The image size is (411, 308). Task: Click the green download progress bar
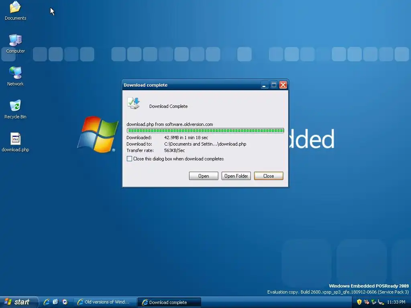click(x=205, y=130)
